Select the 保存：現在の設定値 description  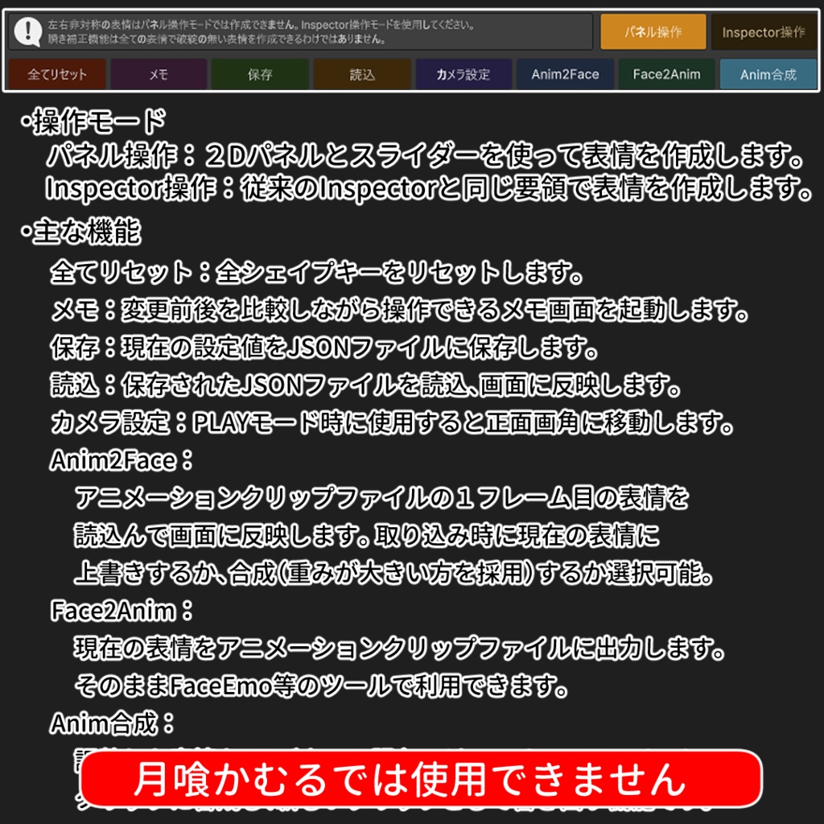click(323, 348)
